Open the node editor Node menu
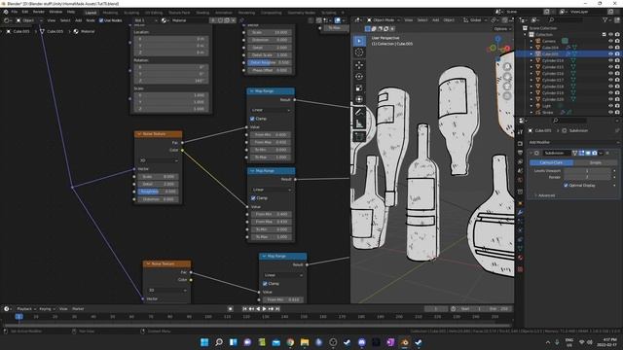This screenshot has height=350, width=623. [91, 20]
